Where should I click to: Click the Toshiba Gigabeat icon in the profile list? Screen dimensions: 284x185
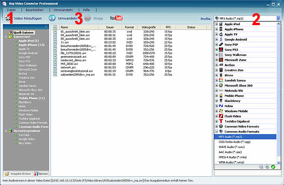click(x=221, y=121)
